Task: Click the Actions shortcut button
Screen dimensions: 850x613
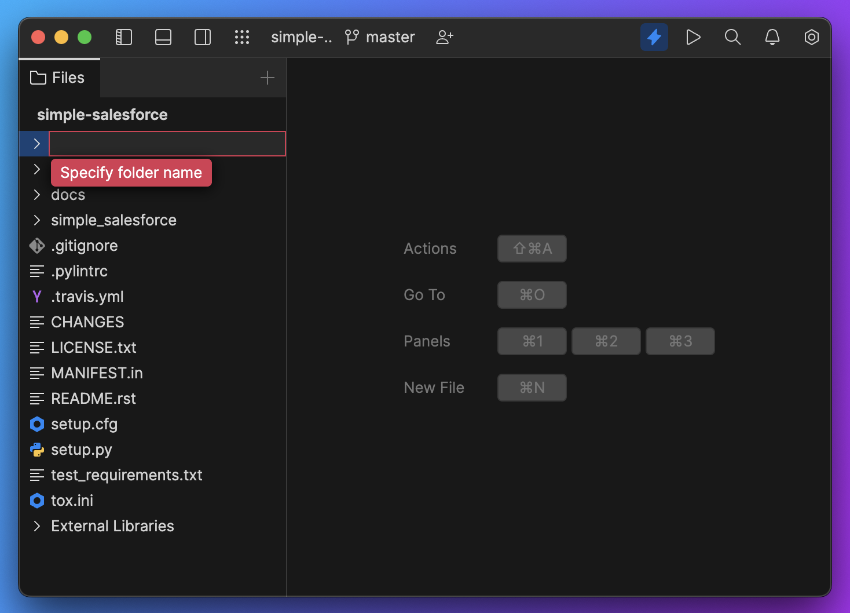Action: tap(532, 249)
